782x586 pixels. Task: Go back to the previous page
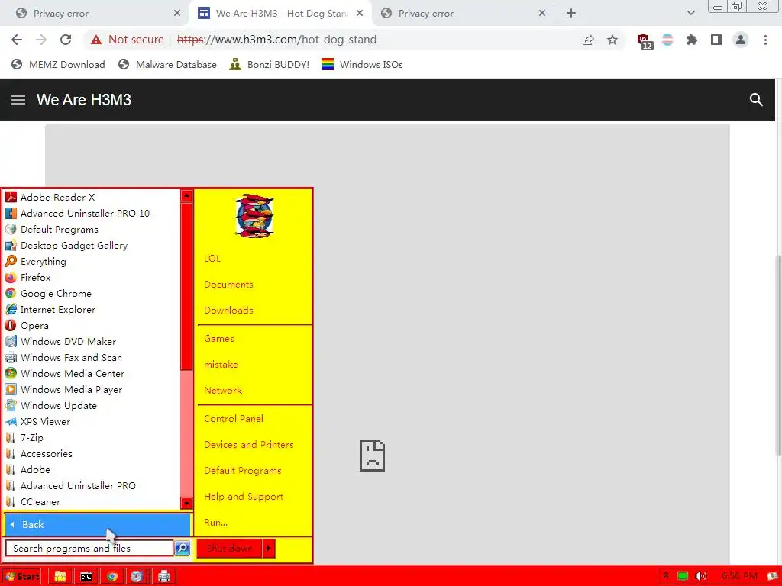point(17,40)
